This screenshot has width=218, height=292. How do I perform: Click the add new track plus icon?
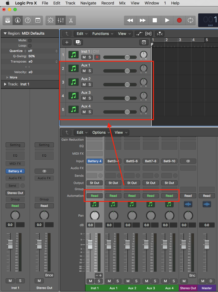tap(67, 42)
